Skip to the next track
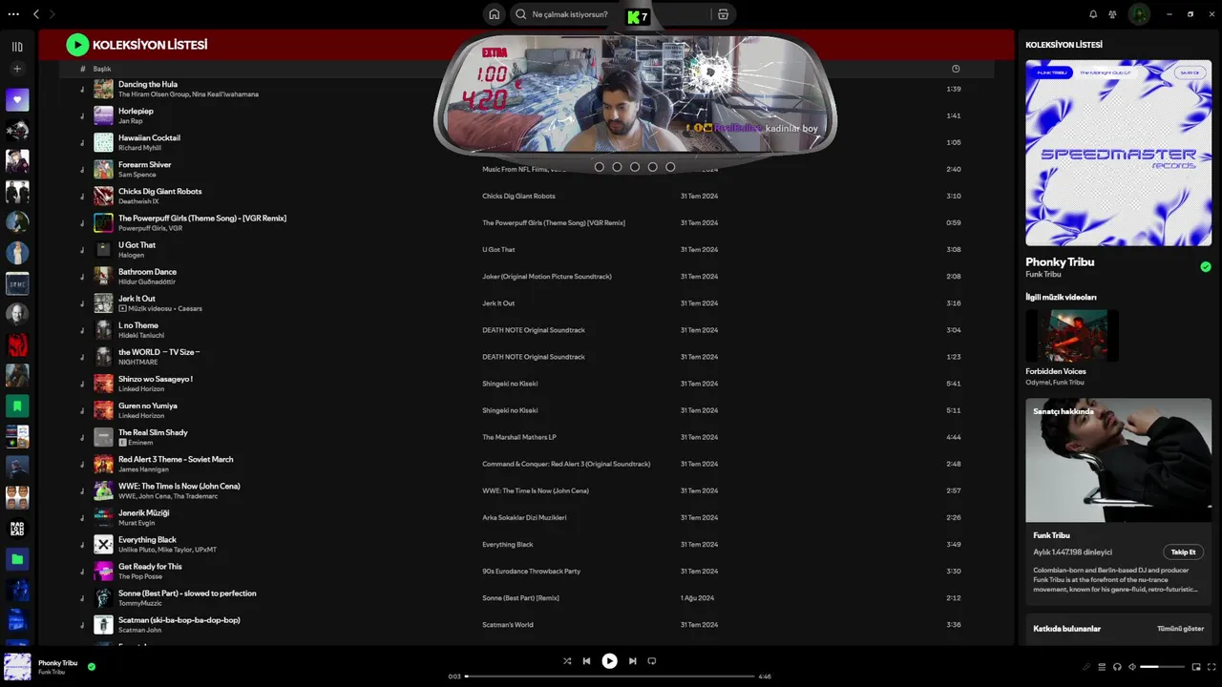The image size is (1222, 687). tap(632, 660)
